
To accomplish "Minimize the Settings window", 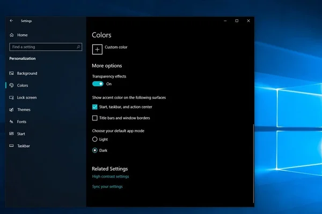I will click(225, 21).
